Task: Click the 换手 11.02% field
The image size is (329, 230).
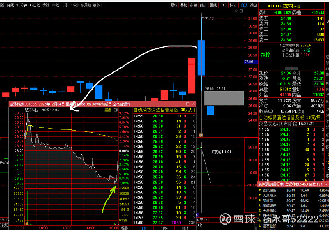Action: [275, 100]
